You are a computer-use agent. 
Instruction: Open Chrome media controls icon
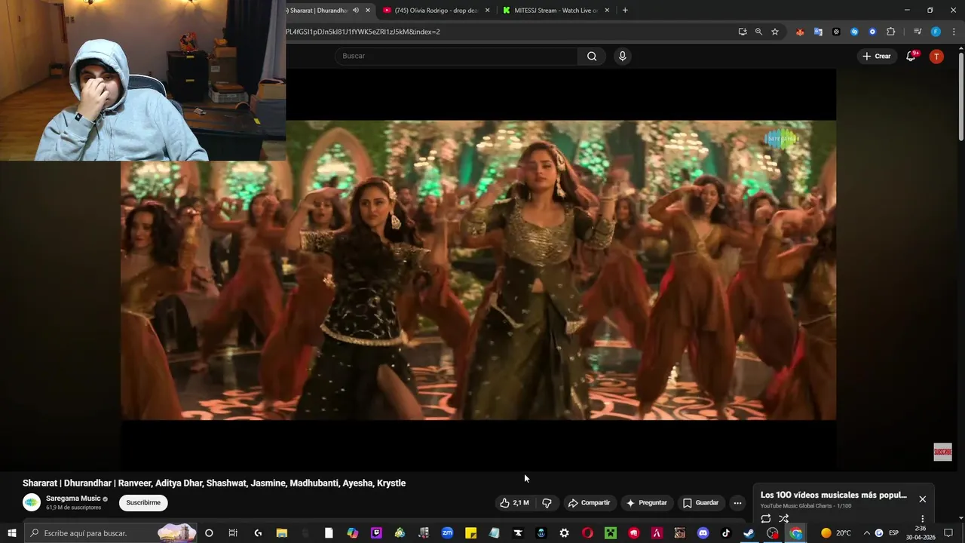click(x=918, y=32)
